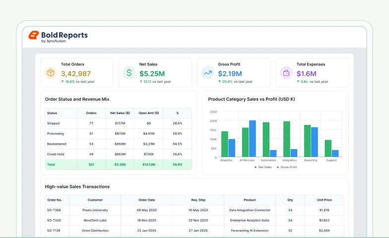This screenshot has width=389, height=238.
Task: Click the Backordered status row
Action: tap(118, 144)
